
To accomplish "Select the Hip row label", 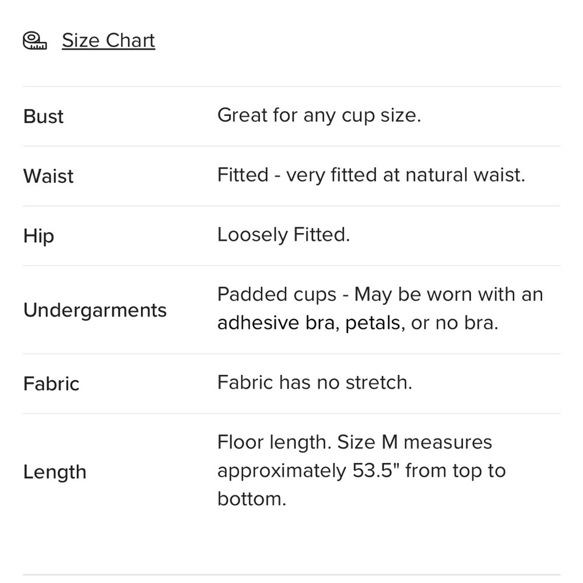I will [x=38, y=236].
